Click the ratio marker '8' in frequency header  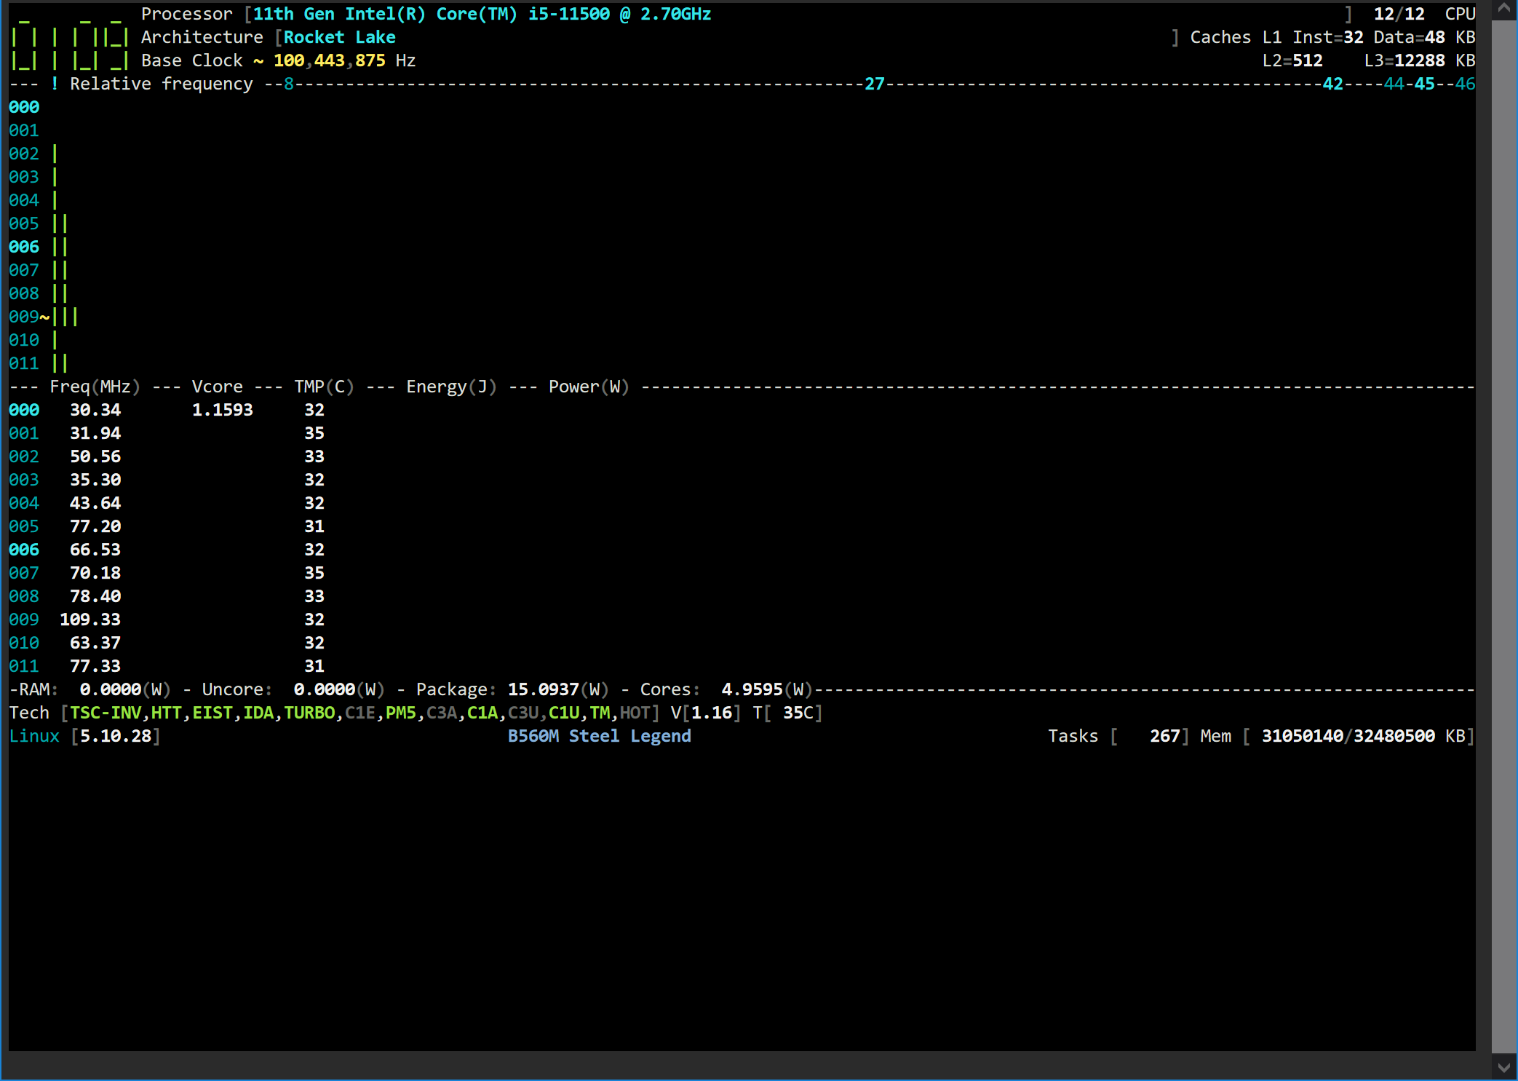[x=289, y=84]
